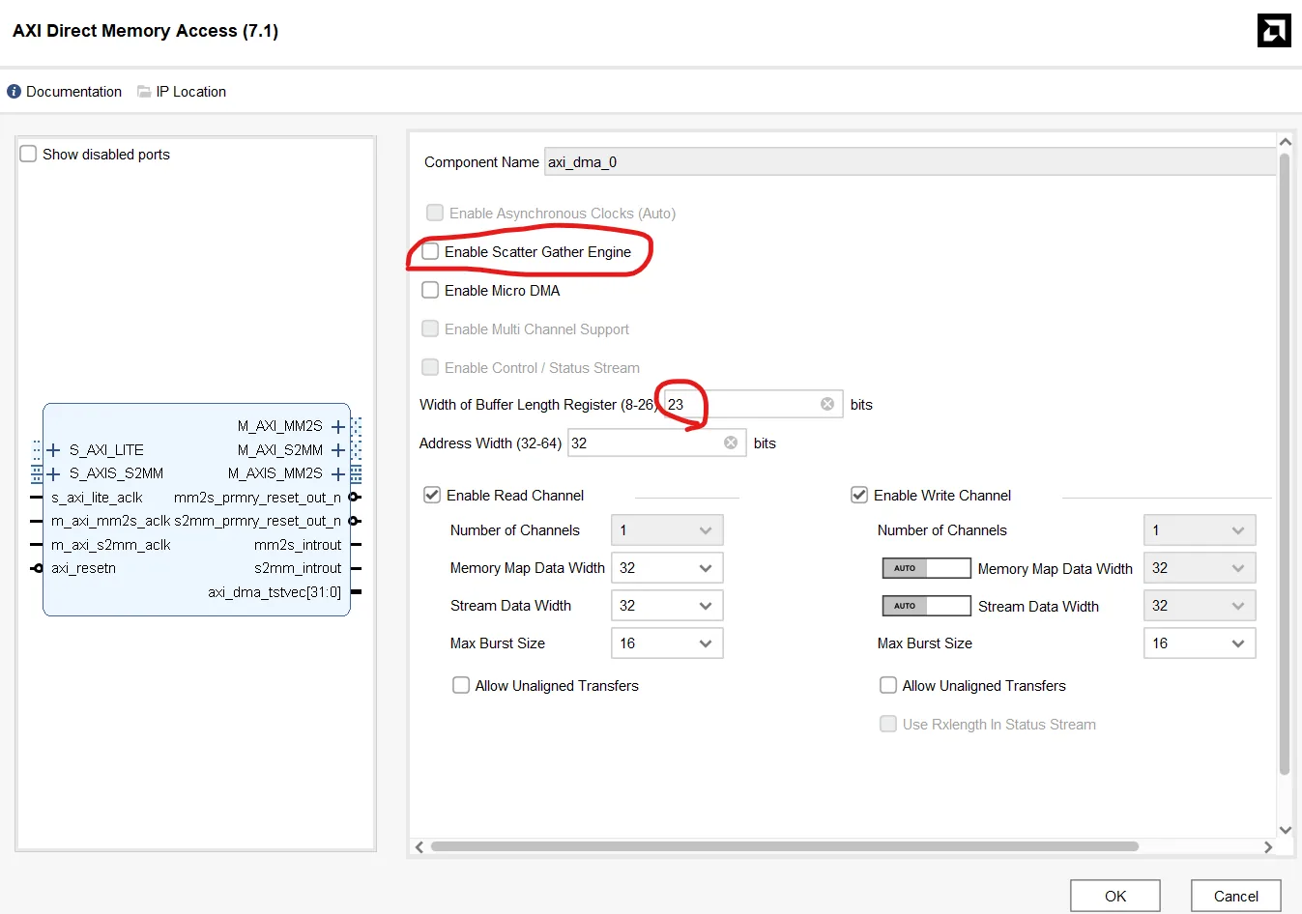This screenshot has width=1302, height=914.
Task: Toggle Enable Read Channel checkbox
Action: click(x=432, y=495)
